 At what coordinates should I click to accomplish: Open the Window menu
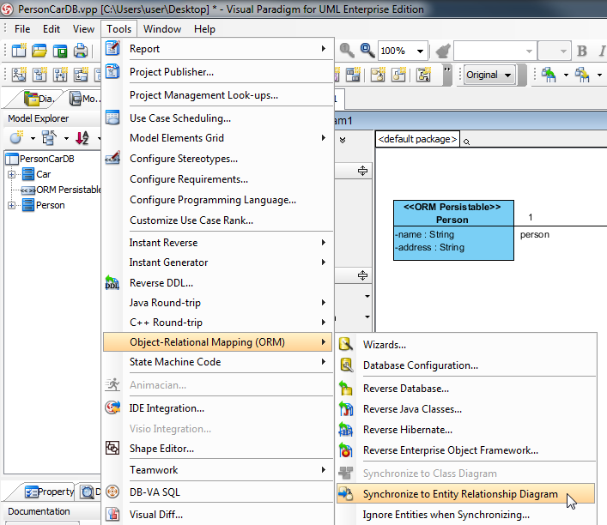pyautogui.click(x=161, y=29)
